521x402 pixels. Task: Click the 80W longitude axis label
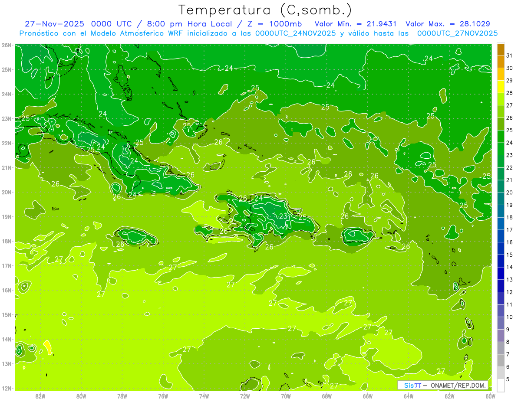click(81, 396)
